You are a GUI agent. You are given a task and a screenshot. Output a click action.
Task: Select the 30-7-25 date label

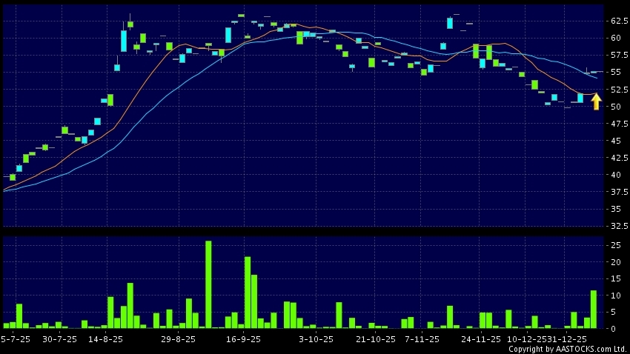(59, 339)
